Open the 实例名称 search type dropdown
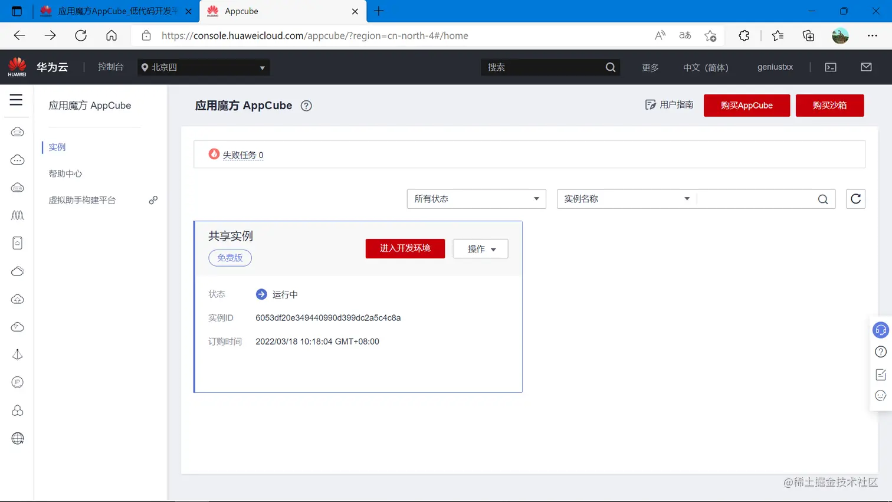This screenshot has width=892, height=502. 627,199
